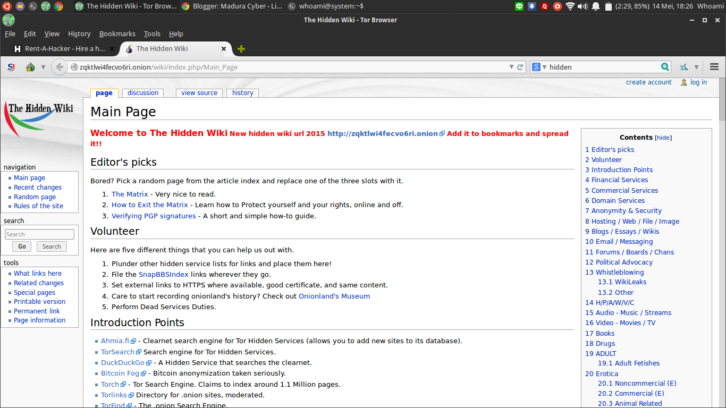Expand the Torbutton dropdown arrow
726x408 pixels.
pyautogui.click(x=43, y=67)
